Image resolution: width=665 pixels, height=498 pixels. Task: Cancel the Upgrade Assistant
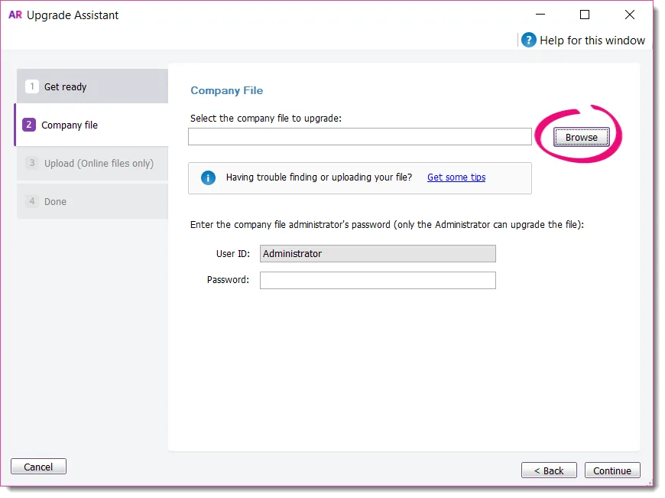38,466
